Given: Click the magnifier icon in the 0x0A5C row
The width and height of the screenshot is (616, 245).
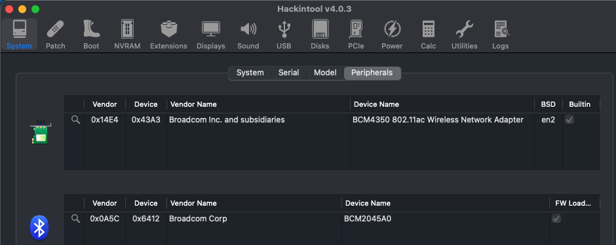Looking at the screenshot, I should click(75, 219).
